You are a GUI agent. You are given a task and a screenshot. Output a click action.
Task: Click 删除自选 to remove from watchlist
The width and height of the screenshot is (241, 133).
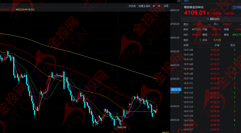tap(213, 19)
